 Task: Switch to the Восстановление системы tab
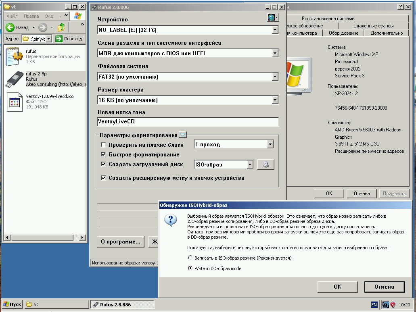[x=328, y=19]
